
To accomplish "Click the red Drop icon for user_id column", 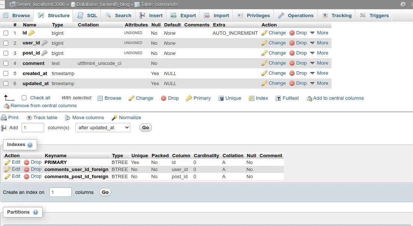I will click(x=292, y=43).
